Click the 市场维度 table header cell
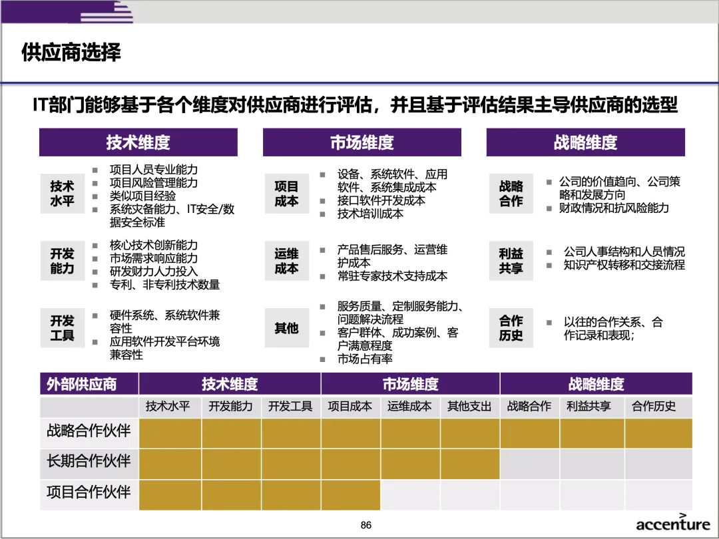Image resolution: width=719 pixels, height=539 pixels. [410, 384]
